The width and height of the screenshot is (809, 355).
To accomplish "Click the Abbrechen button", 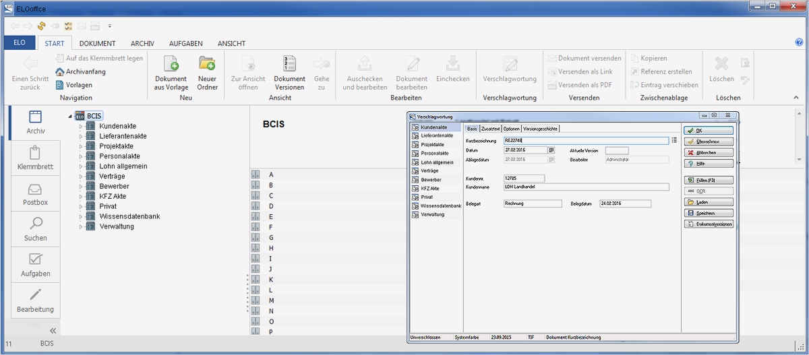I will (708, 152).
